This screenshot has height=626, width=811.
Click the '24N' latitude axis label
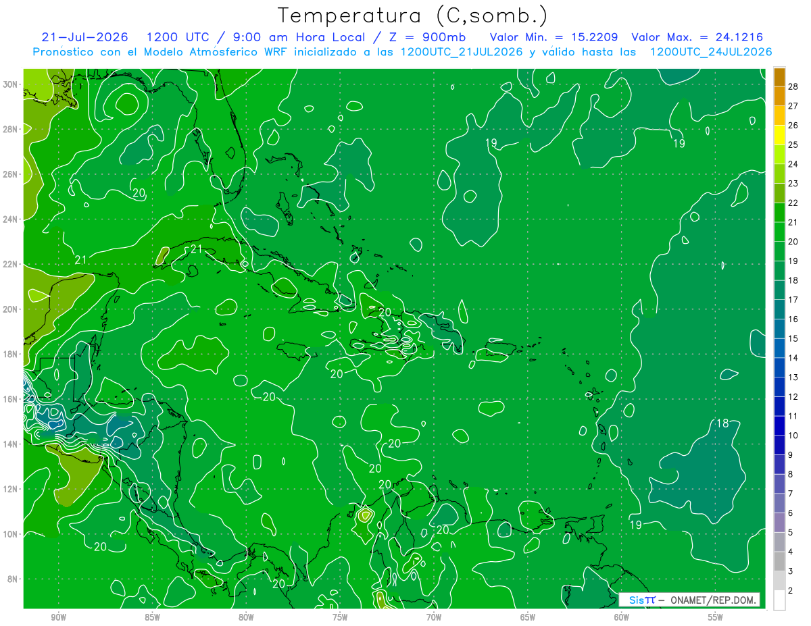tap(10, 219)
